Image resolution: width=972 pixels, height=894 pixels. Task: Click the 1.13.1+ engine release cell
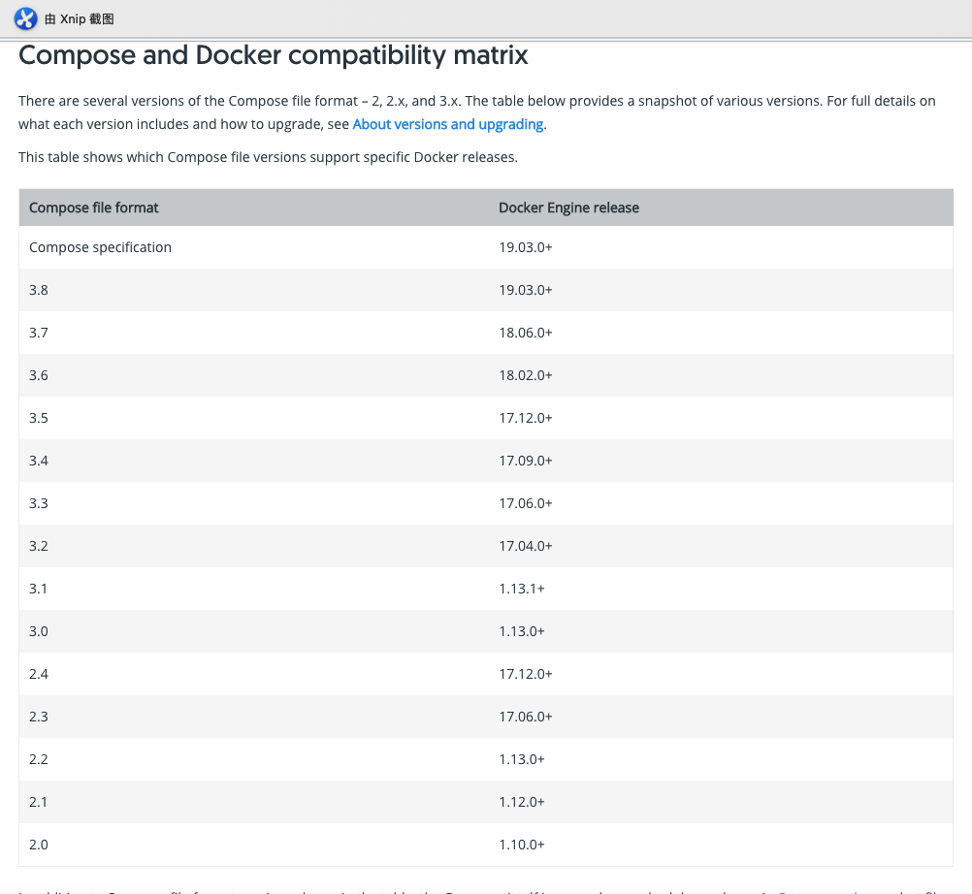(521, 589)
